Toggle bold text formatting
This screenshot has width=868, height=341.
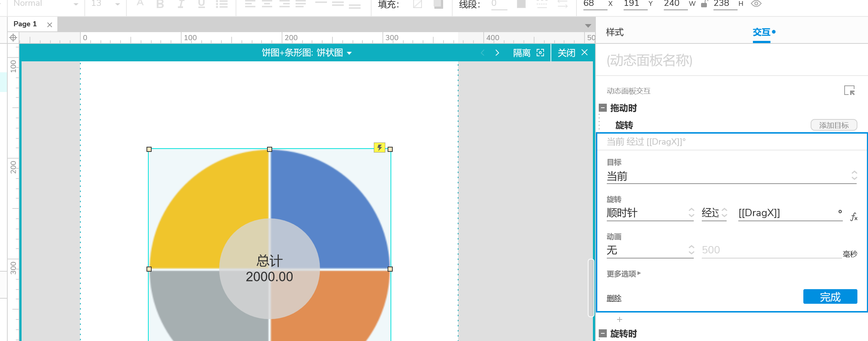point(160,4)
